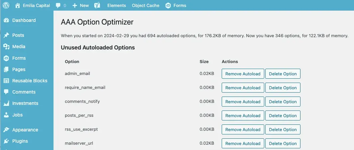Go to Pages in sidebar
This screenshot has height=150, width=354.
(x=19, y=69)
